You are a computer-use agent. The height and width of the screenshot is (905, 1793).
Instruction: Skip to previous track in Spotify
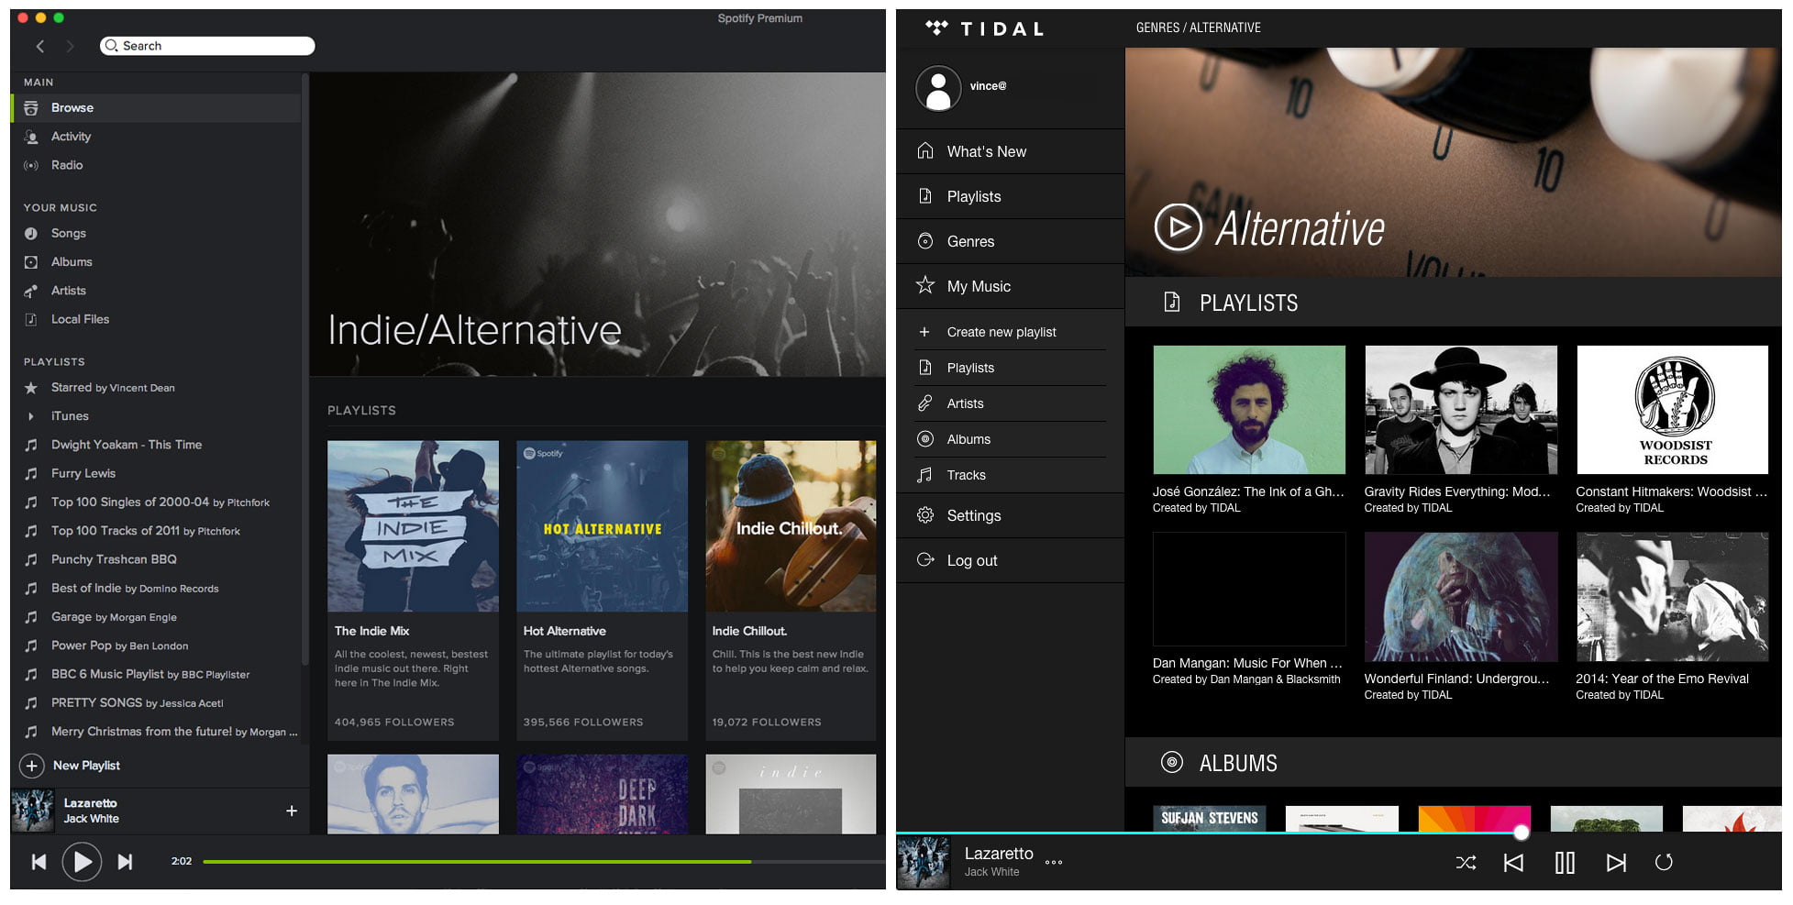click(x=39, y=862)
